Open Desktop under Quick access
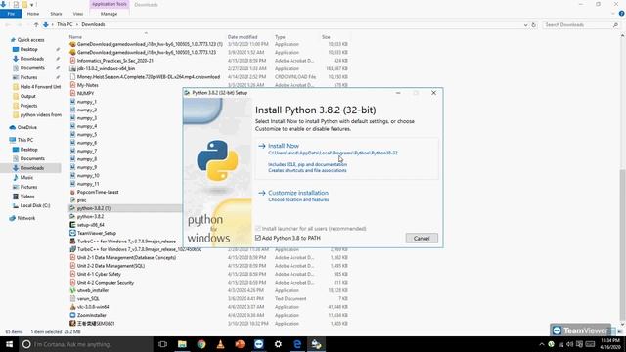 28,49
